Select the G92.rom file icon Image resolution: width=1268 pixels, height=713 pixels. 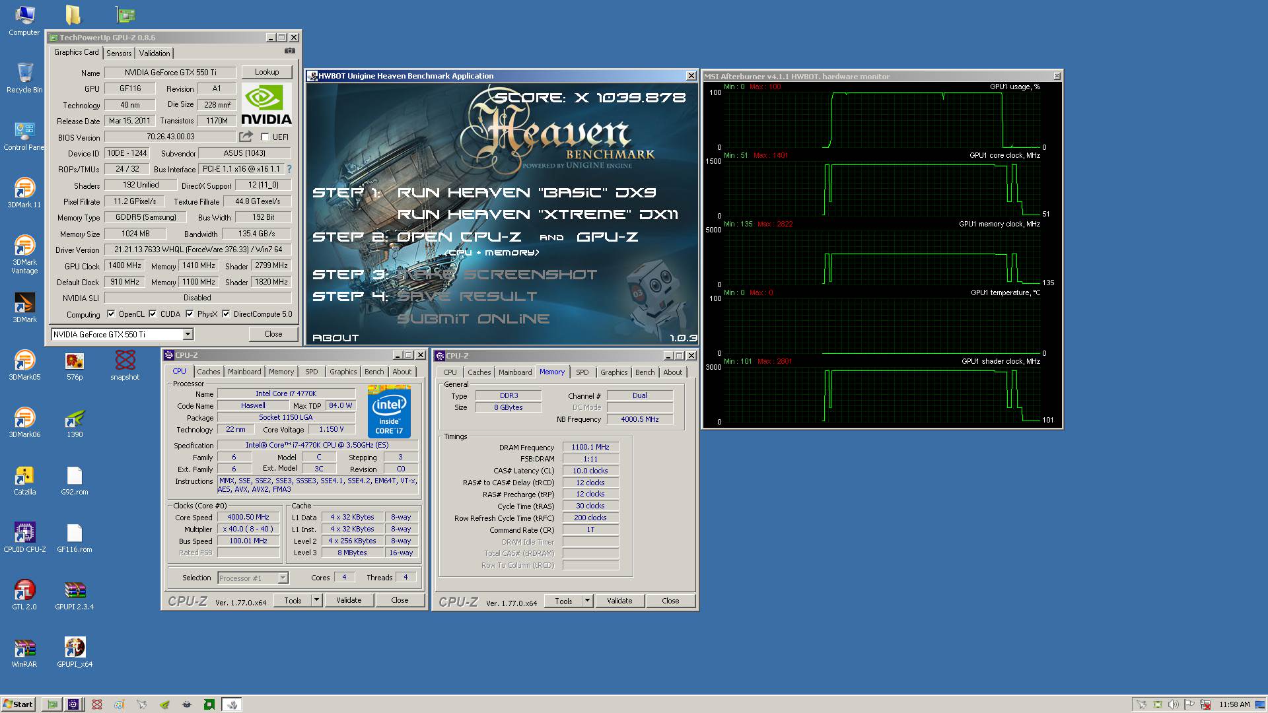point(75,480)
